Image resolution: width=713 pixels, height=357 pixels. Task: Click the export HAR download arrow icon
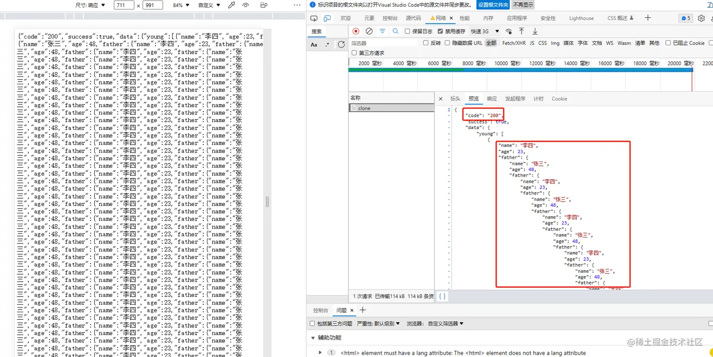click(x=535, y=31)
